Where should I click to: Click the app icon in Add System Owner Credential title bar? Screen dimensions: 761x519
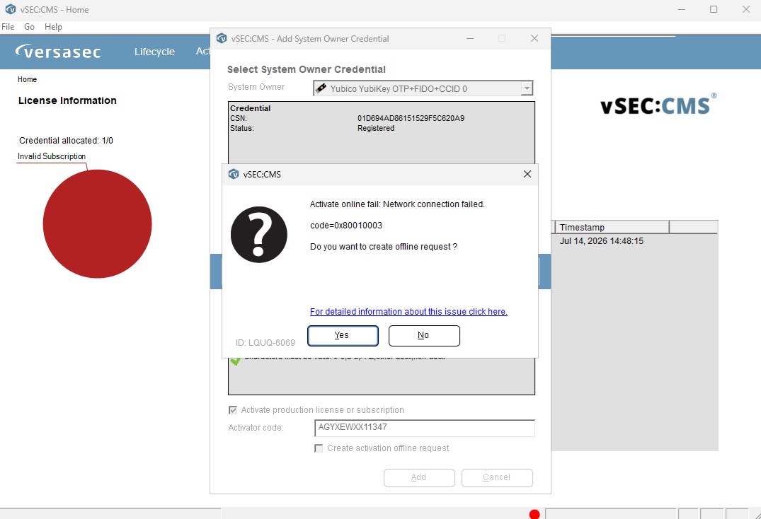pos(222,38)
